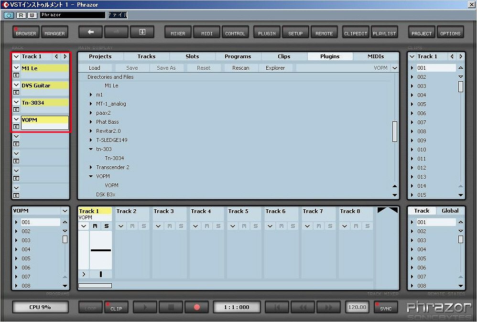Solo Track 1 in track mixer
This screenshot has width=477, height=322.
[x=107, y=226]
